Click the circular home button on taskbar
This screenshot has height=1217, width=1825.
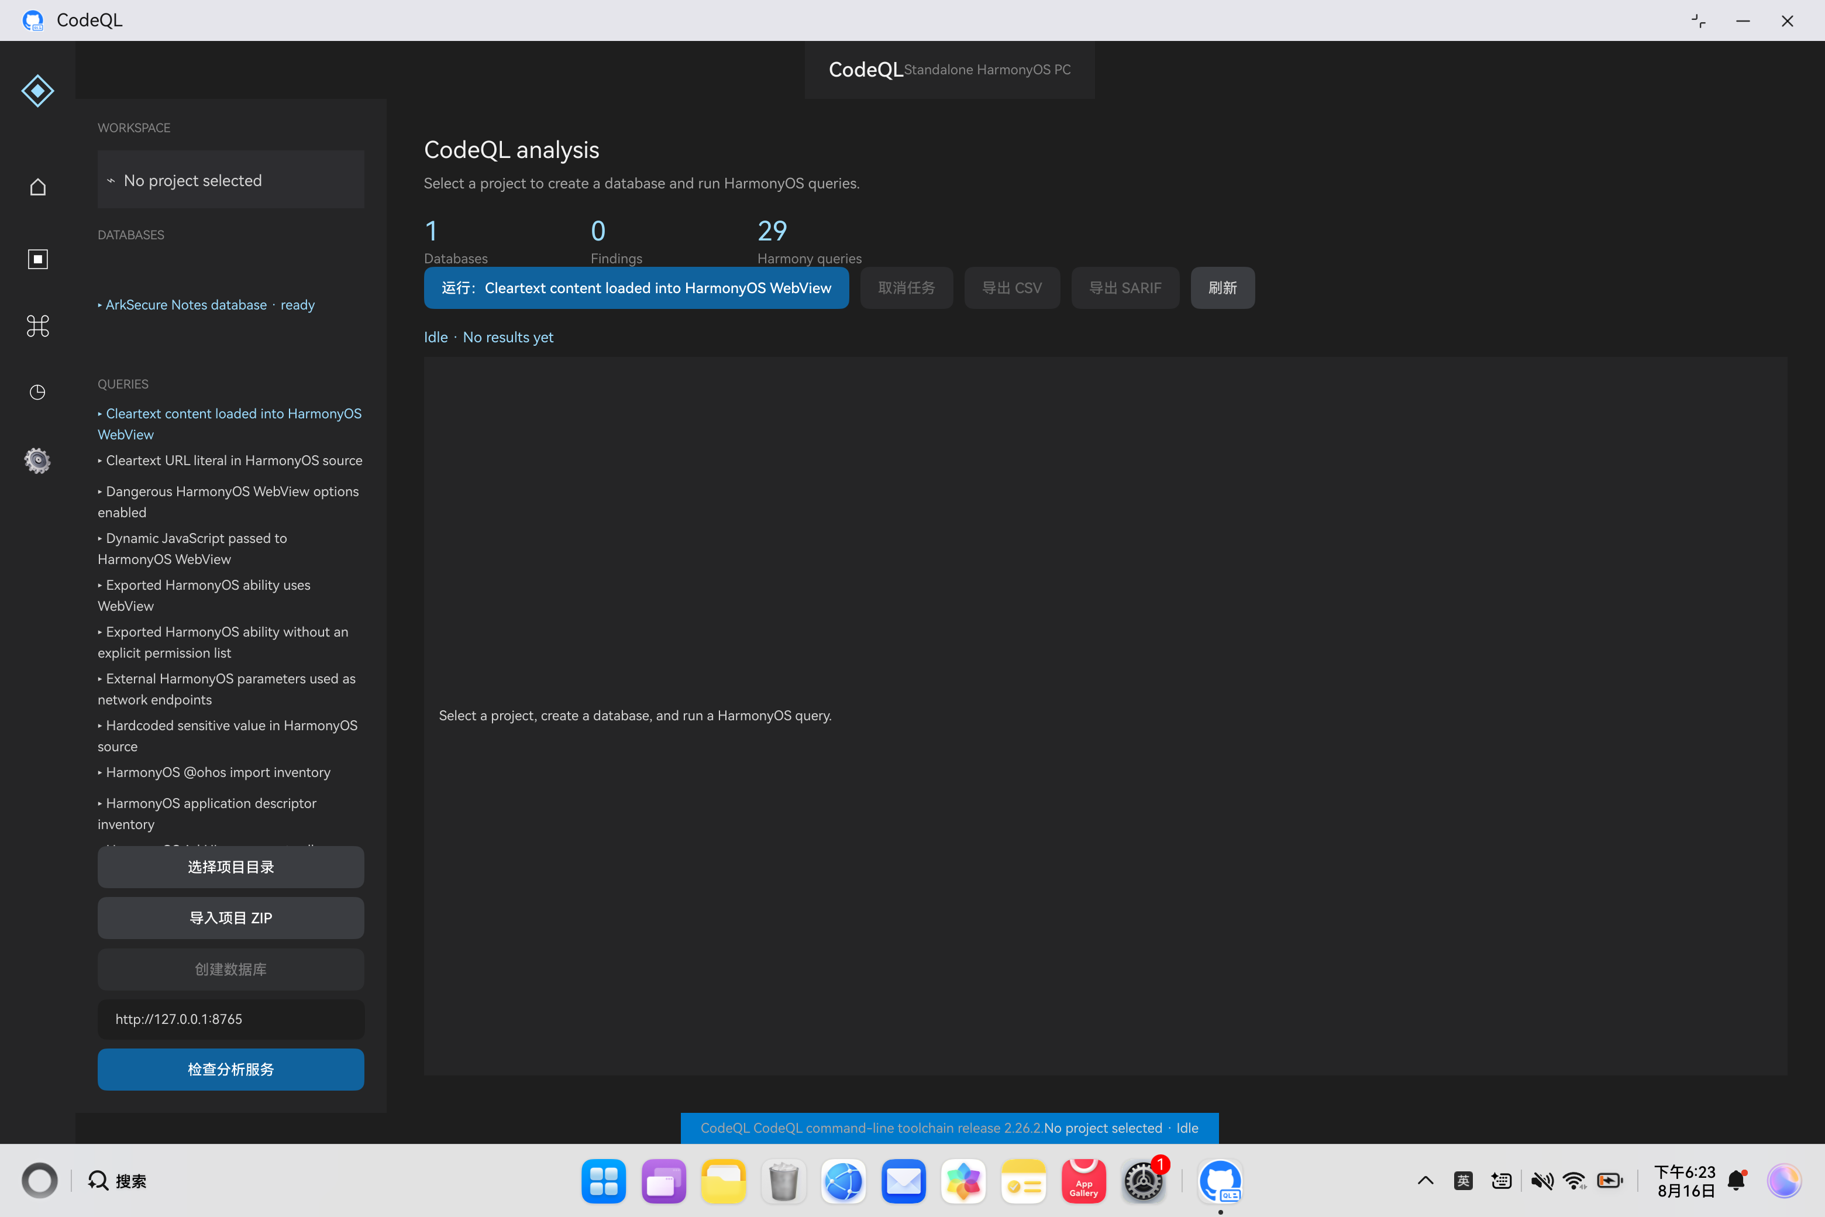[40, 1181]
